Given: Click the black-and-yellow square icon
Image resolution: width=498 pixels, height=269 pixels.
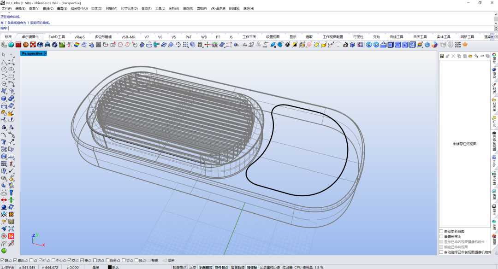Looking at the screenshot, I should [294, 45].
